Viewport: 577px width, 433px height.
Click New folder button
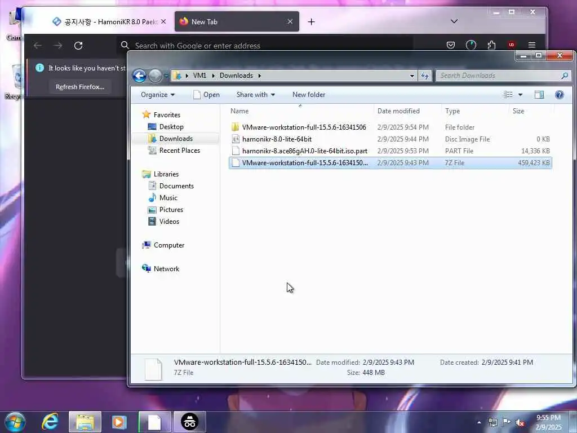tap(309, 95)
